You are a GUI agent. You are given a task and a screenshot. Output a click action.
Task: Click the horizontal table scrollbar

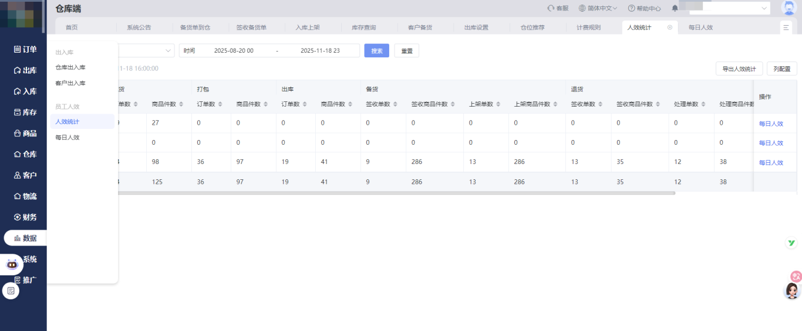[396, 193]
